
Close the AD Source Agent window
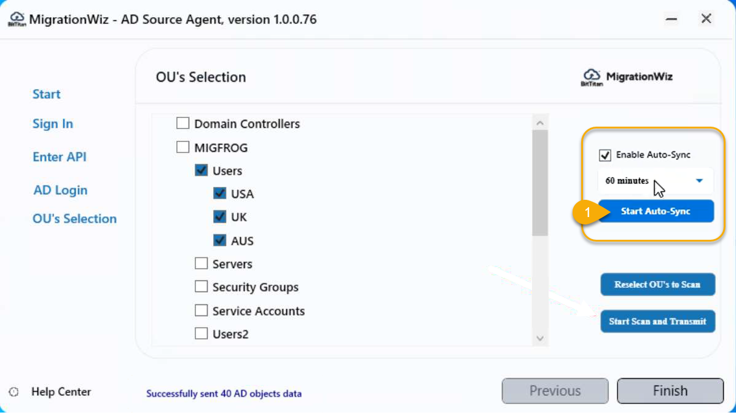coord(707,19)
